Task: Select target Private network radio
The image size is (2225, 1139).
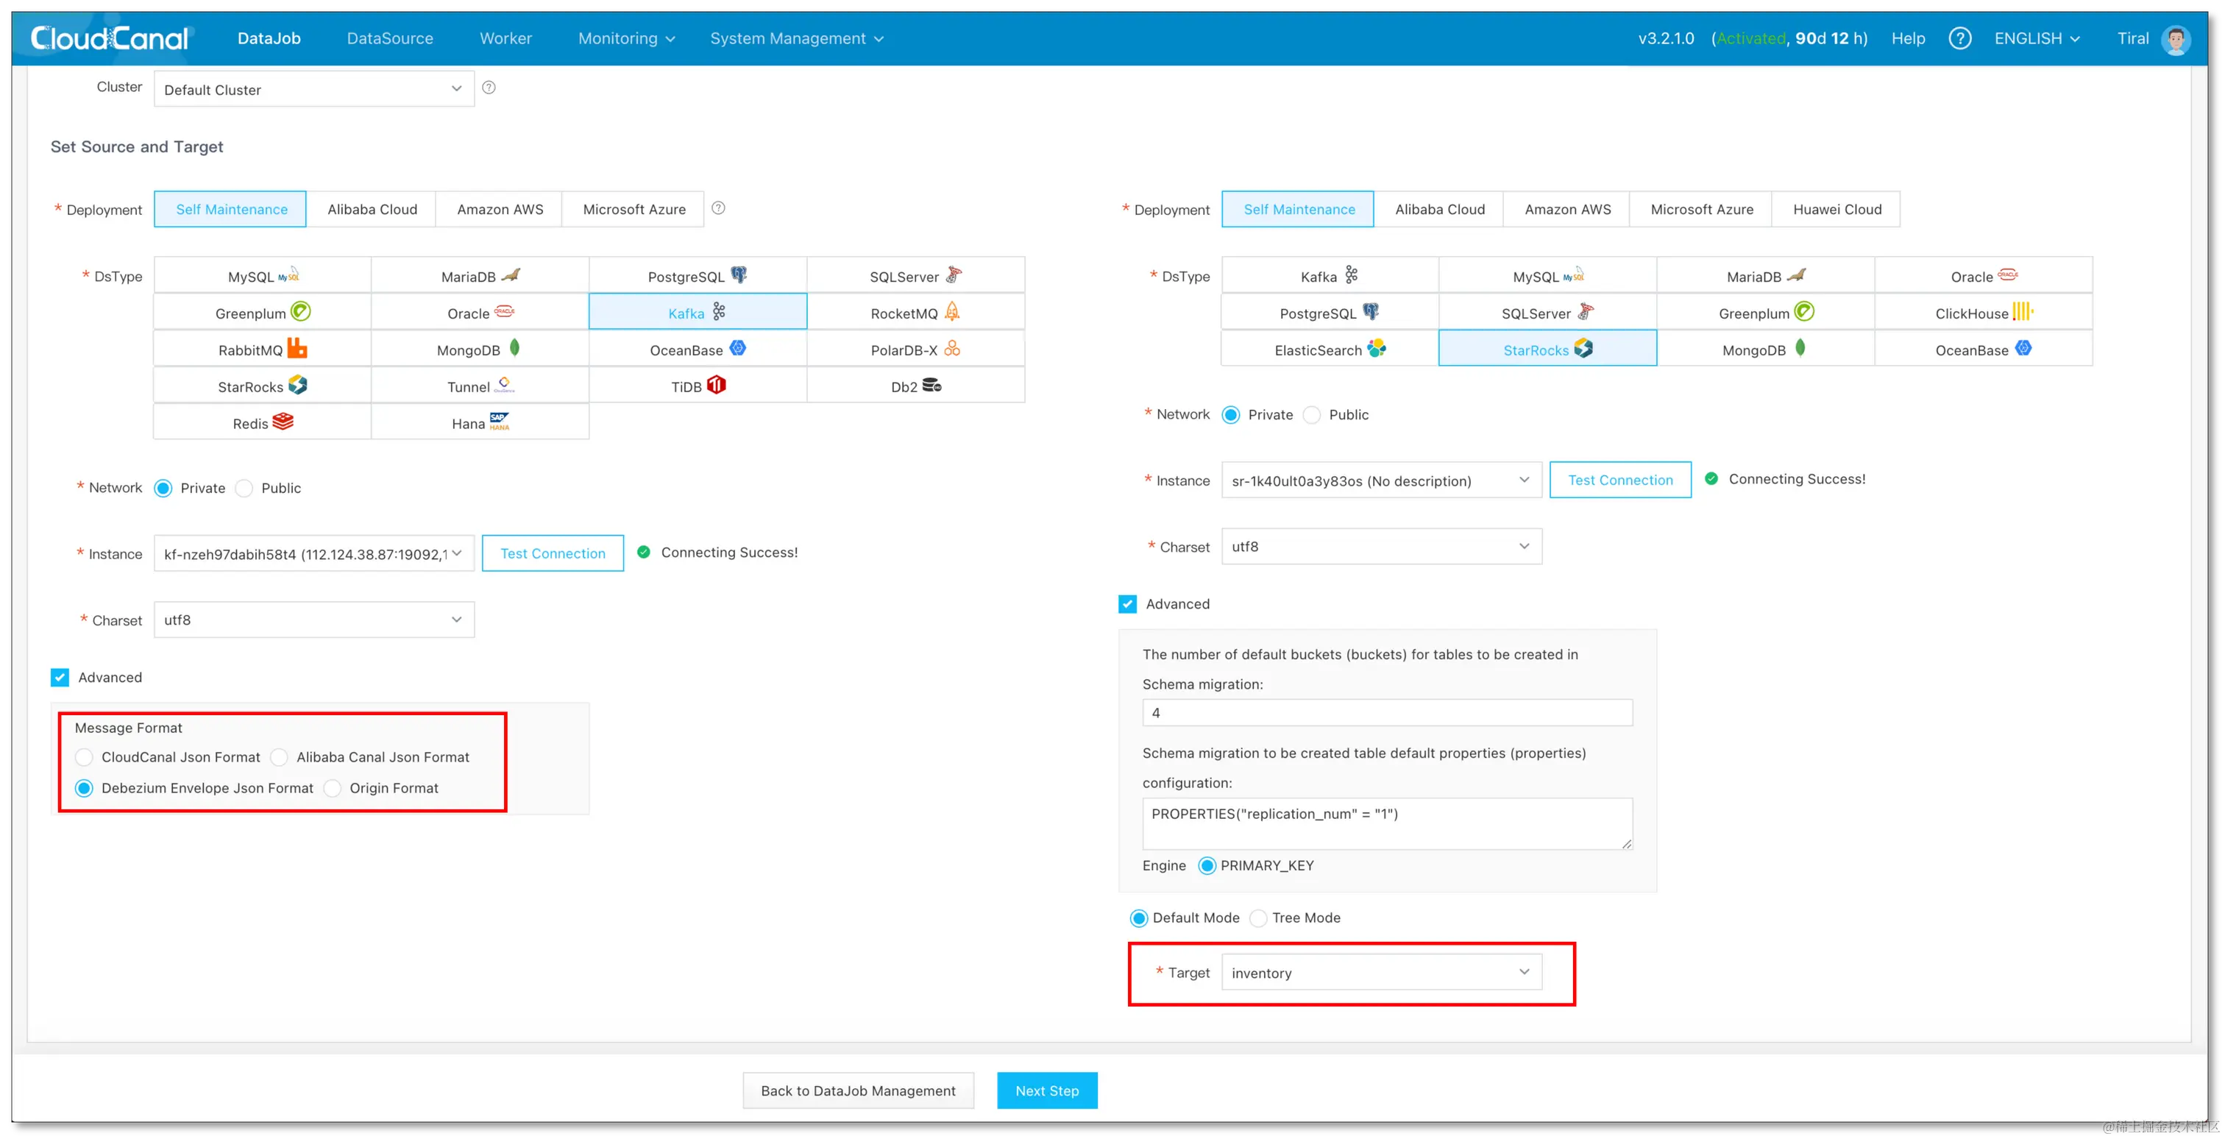Action: [1231, 414]
